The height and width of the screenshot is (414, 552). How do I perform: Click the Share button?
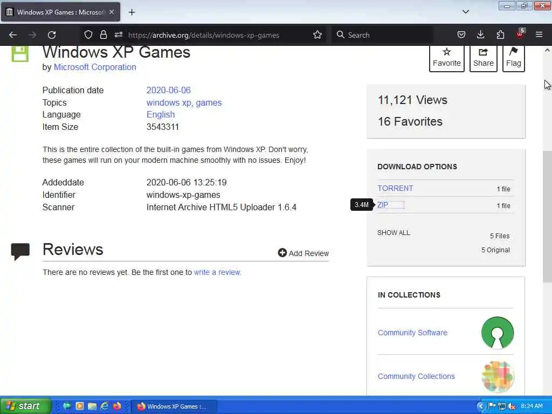(x=484, y=58)
